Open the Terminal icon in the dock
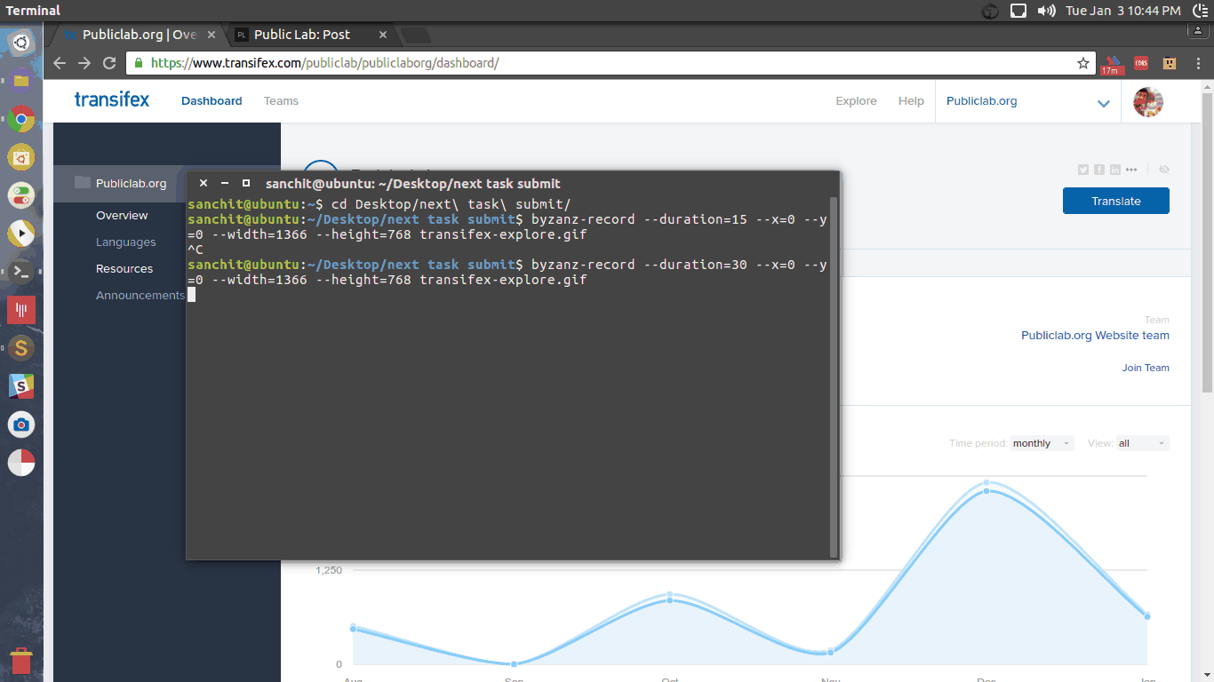Image resolution: width=1214 pixels, height=682 pixels. (21, 272)
